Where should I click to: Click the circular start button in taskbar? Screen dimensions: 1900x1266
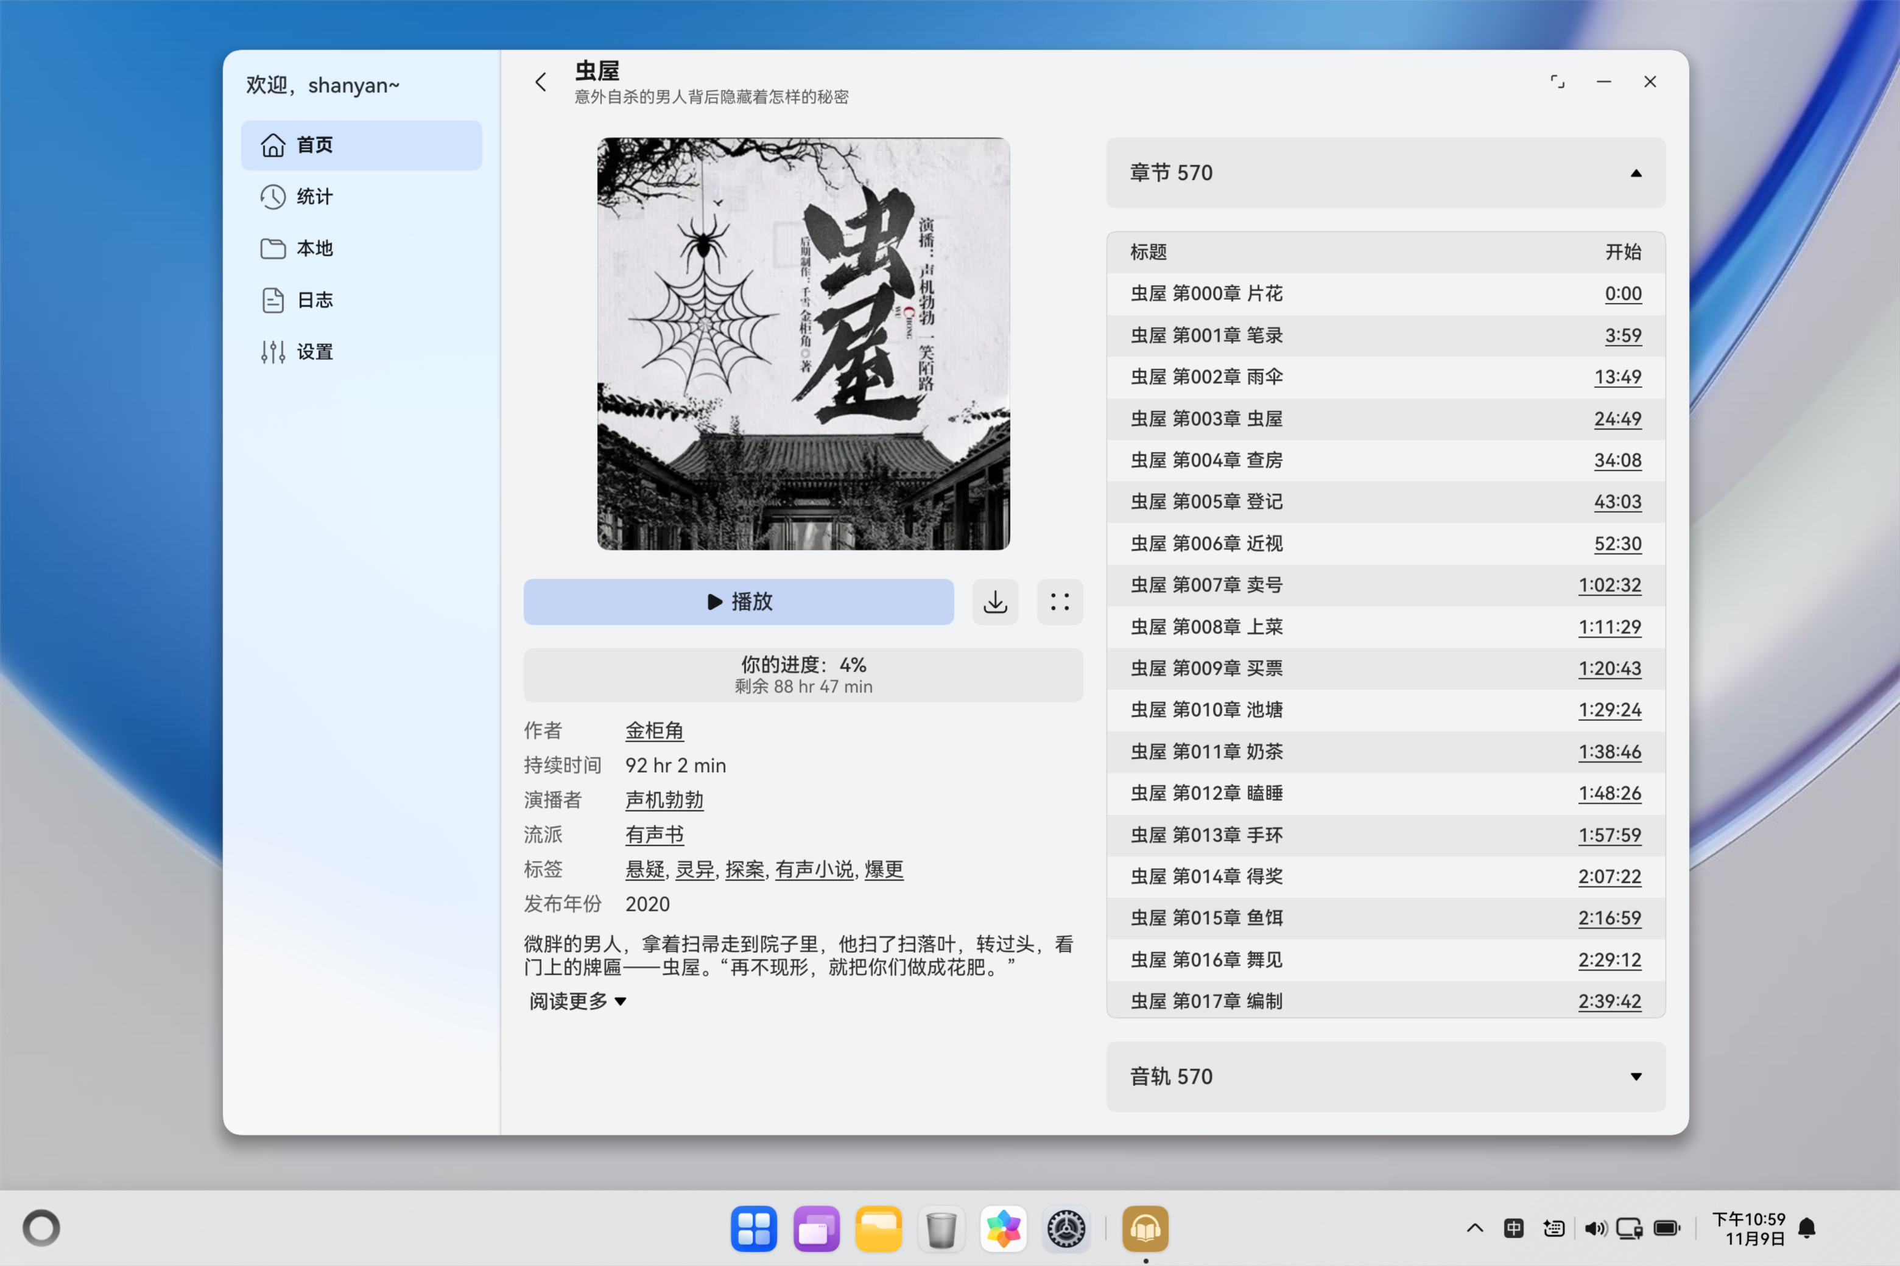[41, 1228]
